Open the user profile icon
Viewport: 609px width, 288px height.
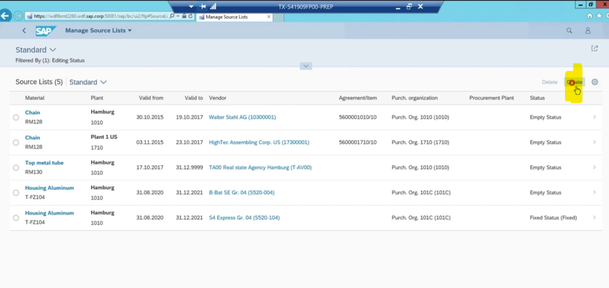[588, 30]
